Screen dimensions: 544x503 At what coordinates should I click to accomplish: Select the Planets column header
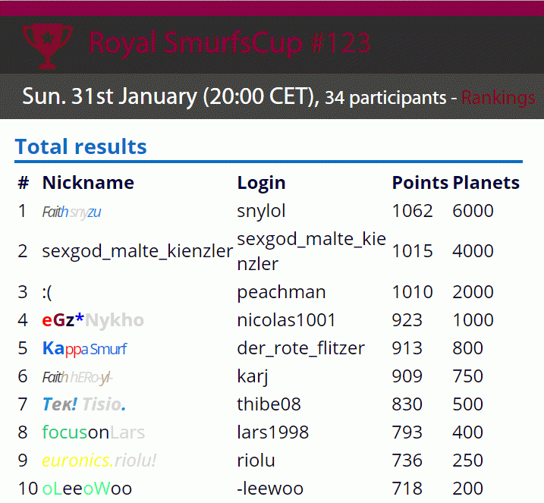coord(486,183)
